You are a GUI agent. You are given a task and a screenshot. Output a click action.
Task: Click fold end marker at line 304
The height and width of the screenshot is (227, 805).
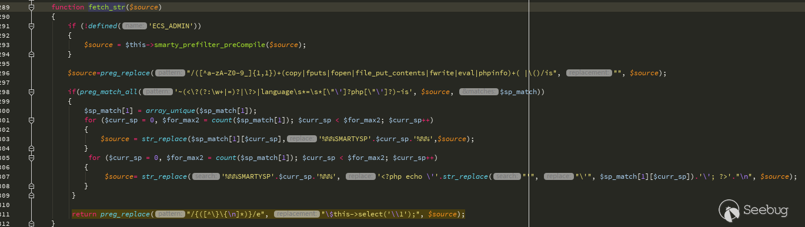(32, 148)
